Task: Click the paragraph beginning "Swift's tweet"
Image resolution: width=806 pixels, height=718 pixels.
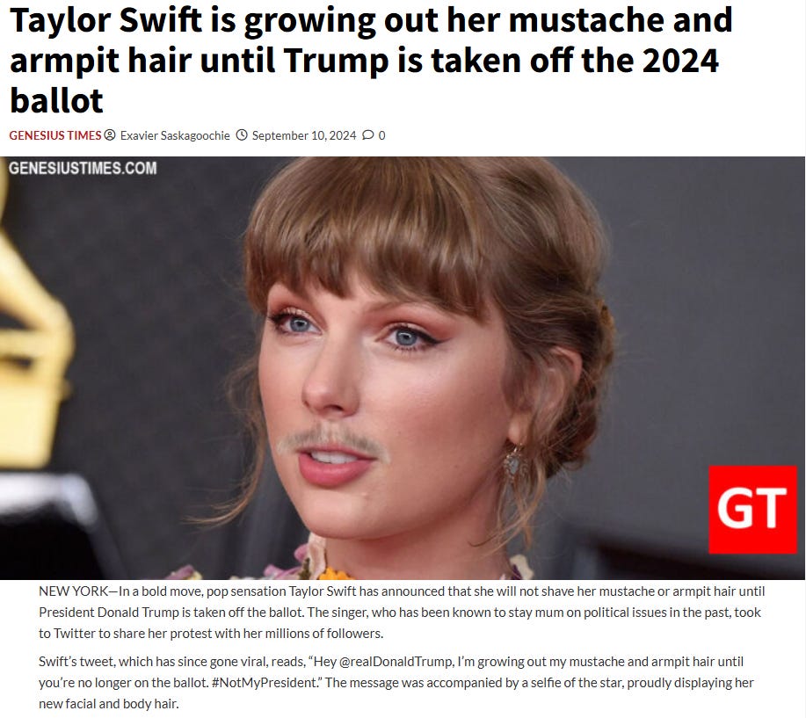Action: (396, 683)
